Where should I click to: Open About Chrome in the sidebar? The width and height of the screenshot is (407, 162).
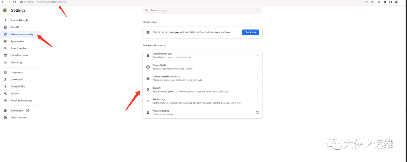coord(18,118)
